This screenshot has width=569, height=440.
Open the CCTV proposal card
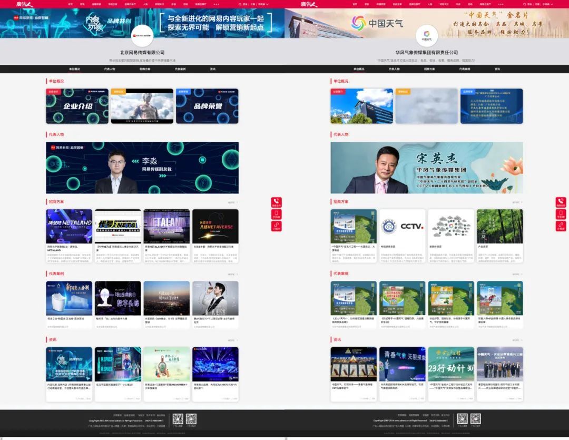coord(403,236)
